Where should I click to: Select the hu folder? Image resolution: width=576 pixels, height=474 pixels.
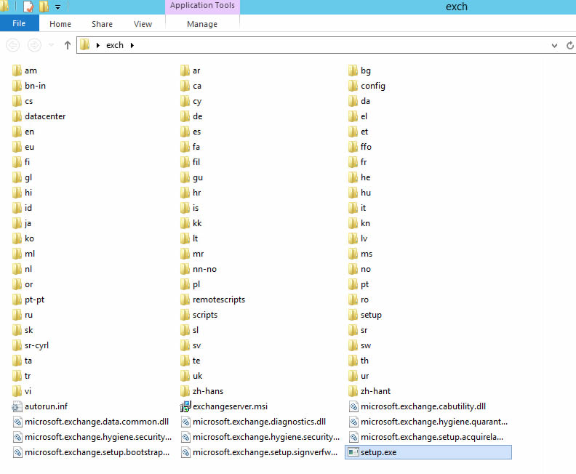pyautogui.click(x=360, y=193)
